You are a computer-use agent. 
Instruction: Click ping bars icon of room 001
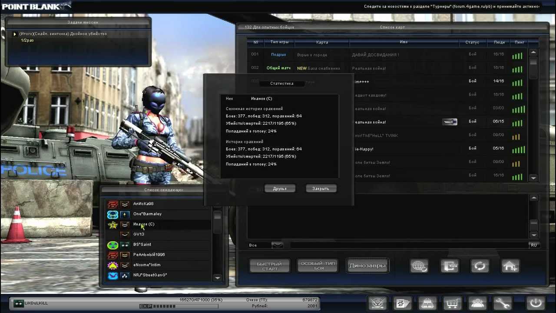[x=517, y=56]
